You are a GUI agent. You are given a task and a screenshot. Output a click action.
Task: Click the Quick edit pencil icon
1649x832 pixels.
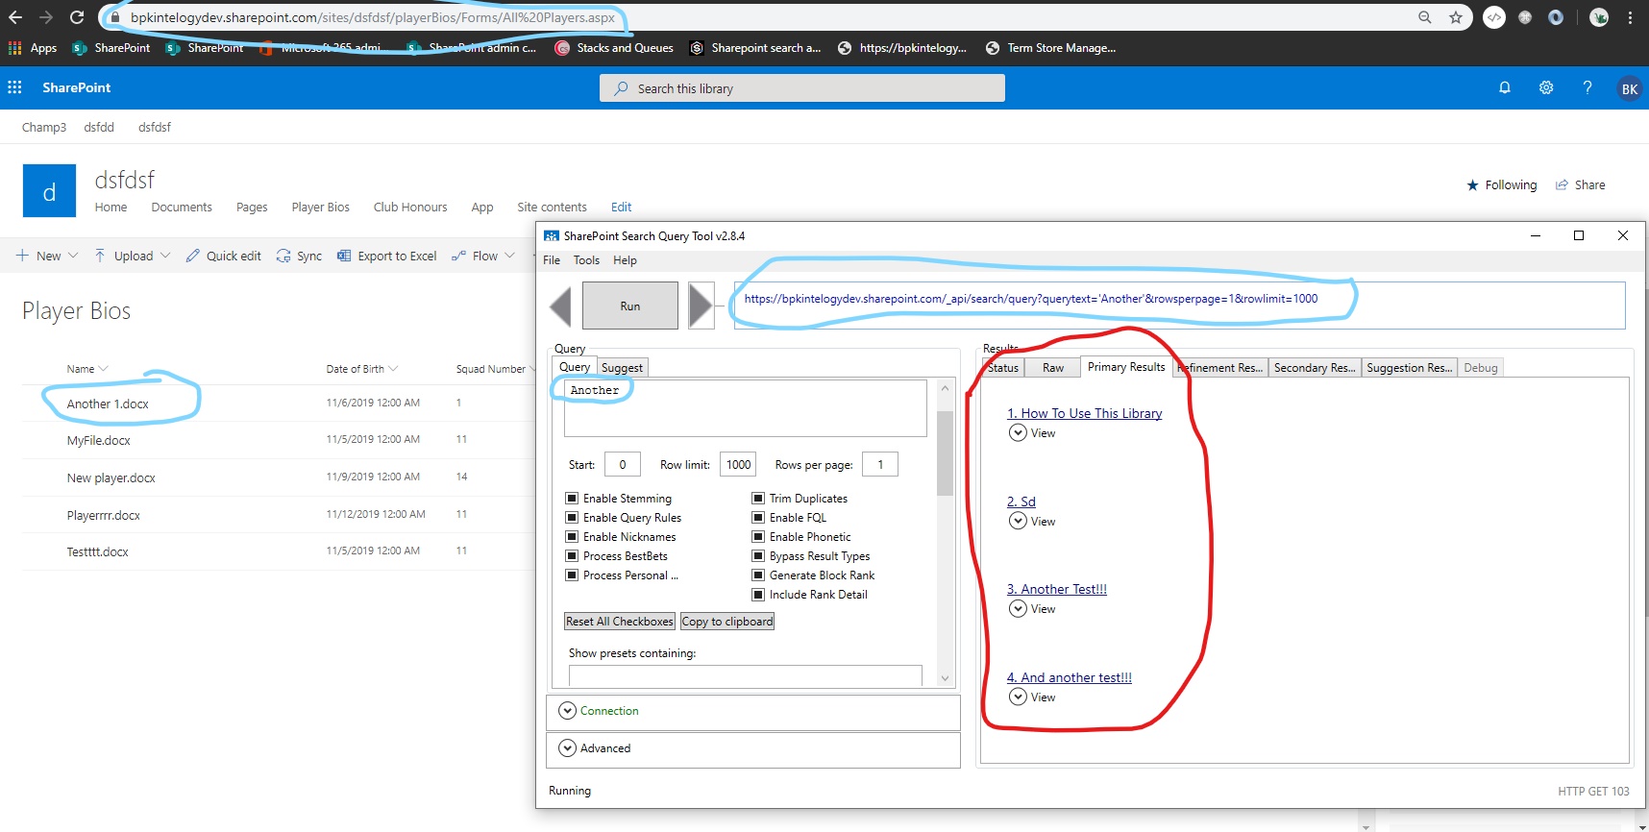(193, 256)
